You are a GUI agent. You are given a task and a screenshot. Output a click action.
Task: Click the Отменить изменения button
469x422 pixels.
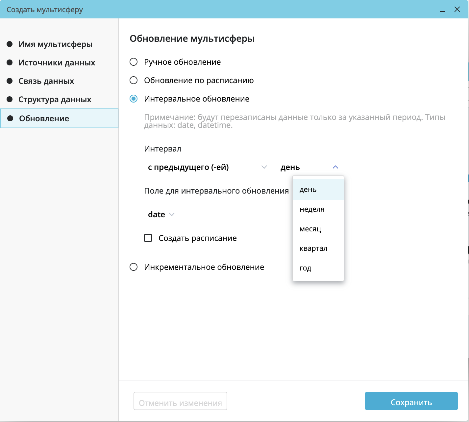tap(180, 401)
